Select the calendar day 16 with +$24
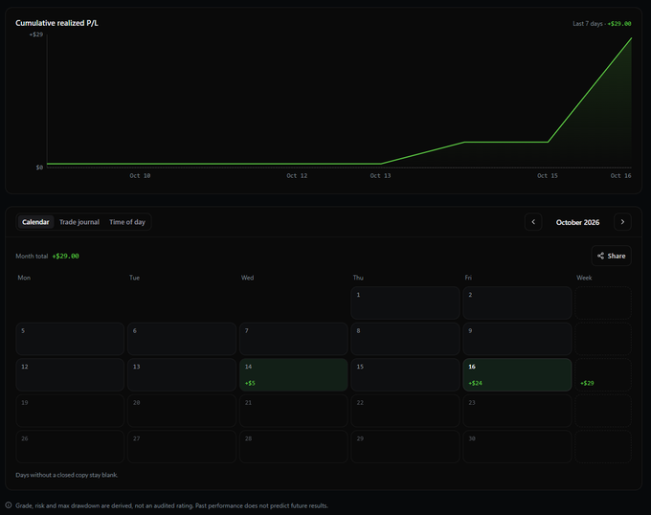The image size is (651, 515). pos(517,374)
